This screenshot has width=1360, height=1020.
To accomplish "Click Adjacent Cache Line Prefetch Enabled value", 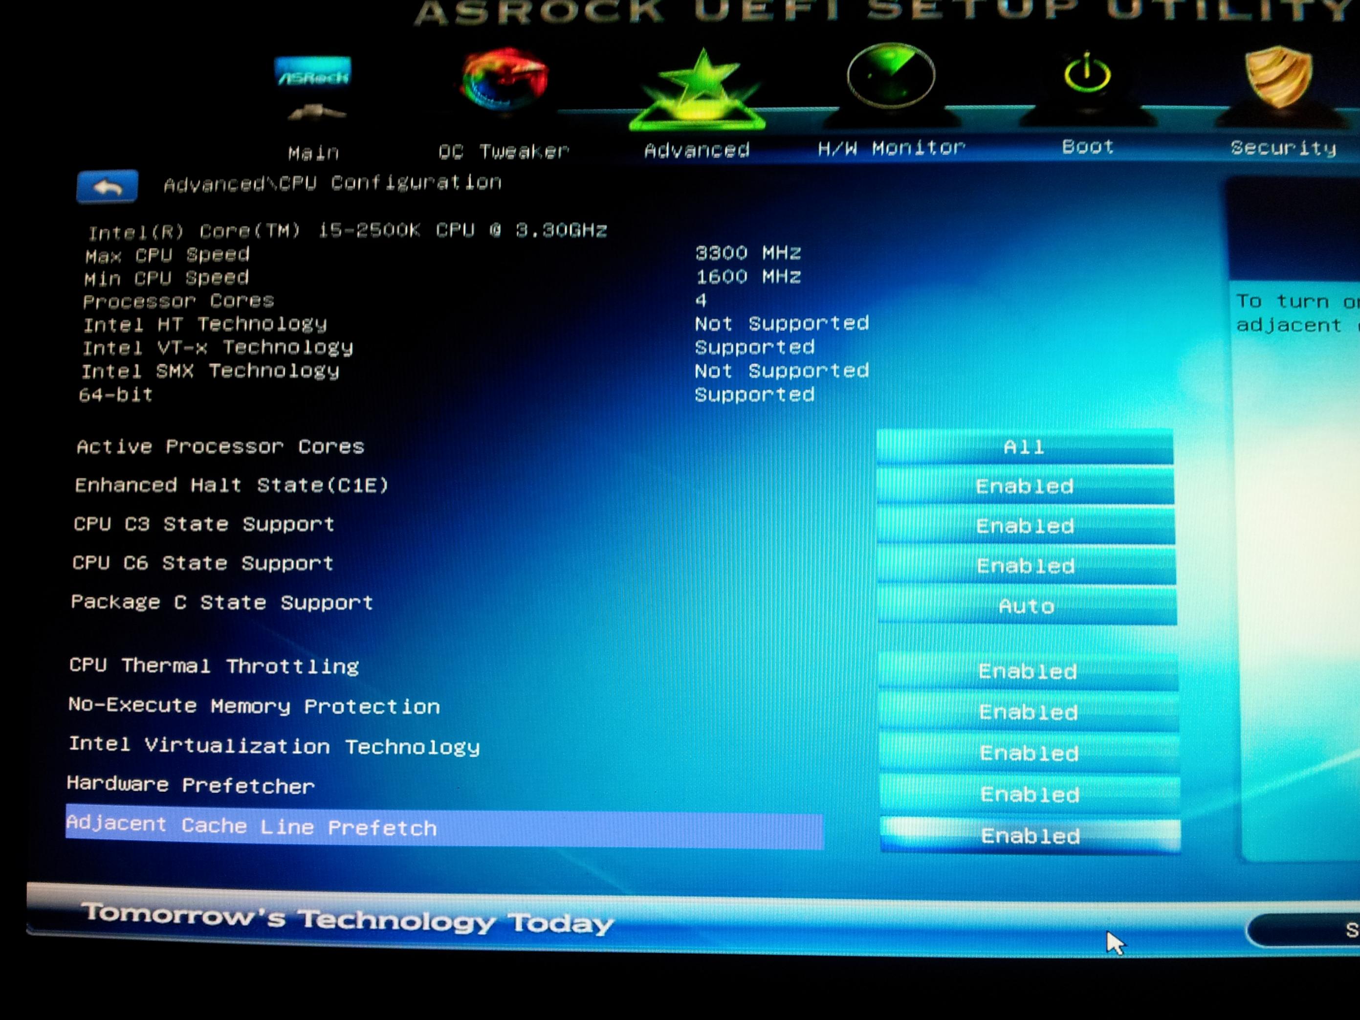I will [x=1031, y=836].
